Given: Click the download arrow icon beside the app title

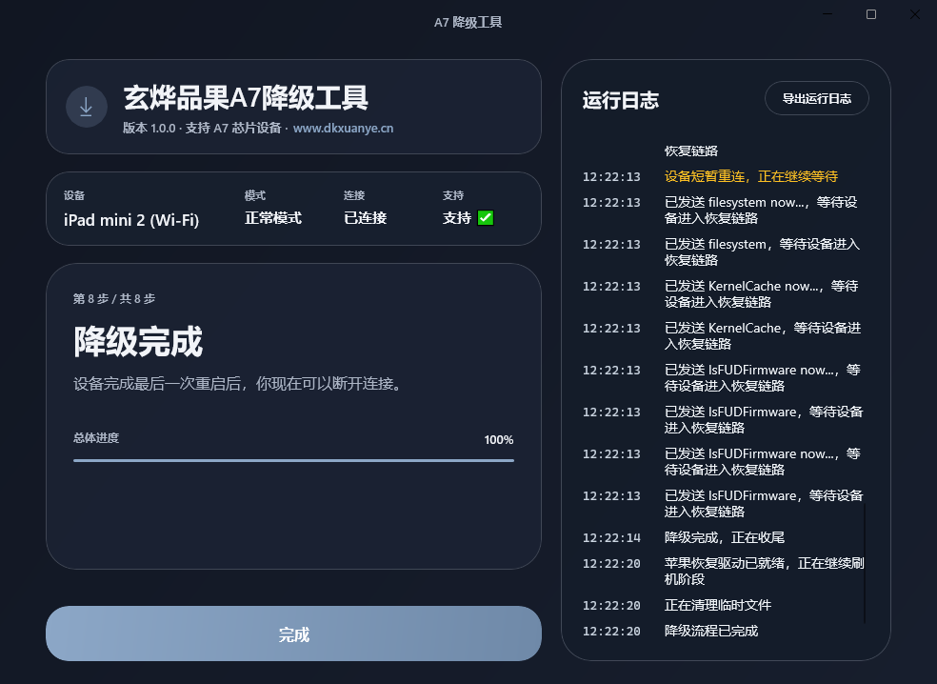Looking at the screenshot, I should (x=86, y=107).
